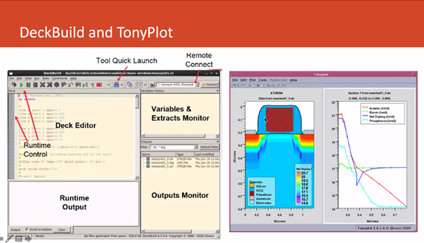Click the overlapping windows icon in DeckBuild toolbar

[130, 85]
